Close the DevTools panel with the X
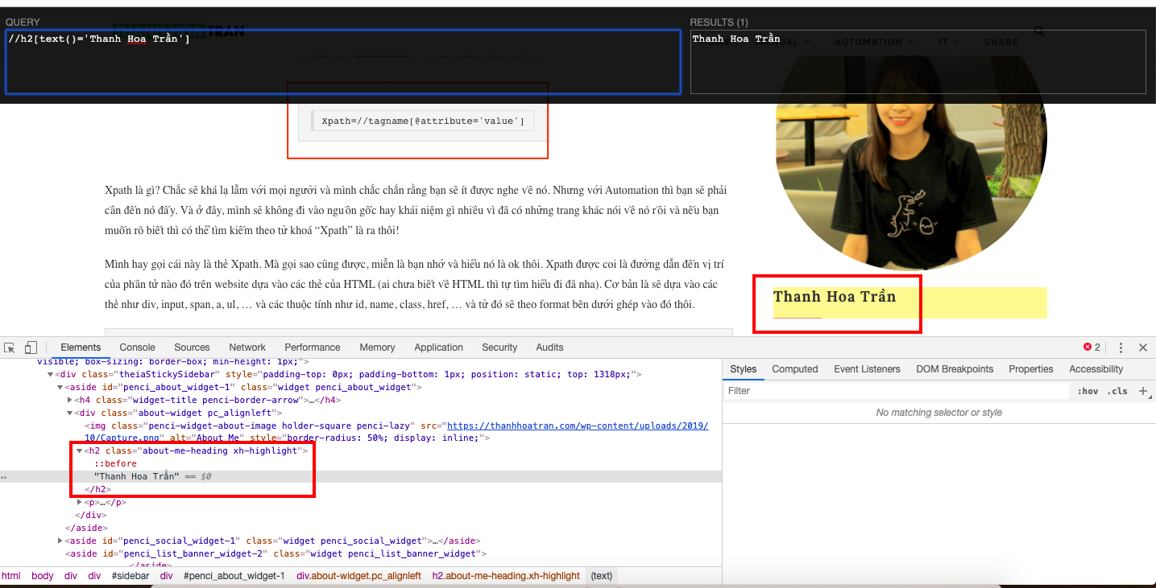Viewport: 1156px width, 588px height. [x=1142, y=347]
